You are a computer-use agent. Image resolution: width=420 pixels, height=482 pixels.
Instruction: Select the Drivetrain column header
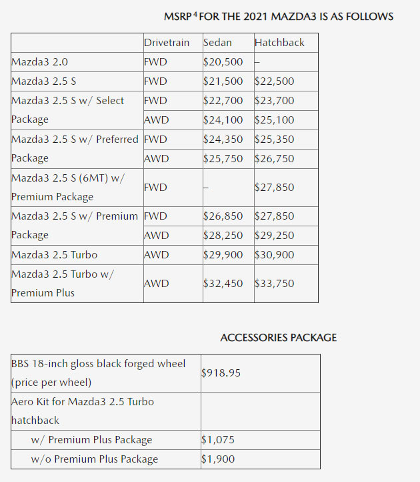pos(167,43)
